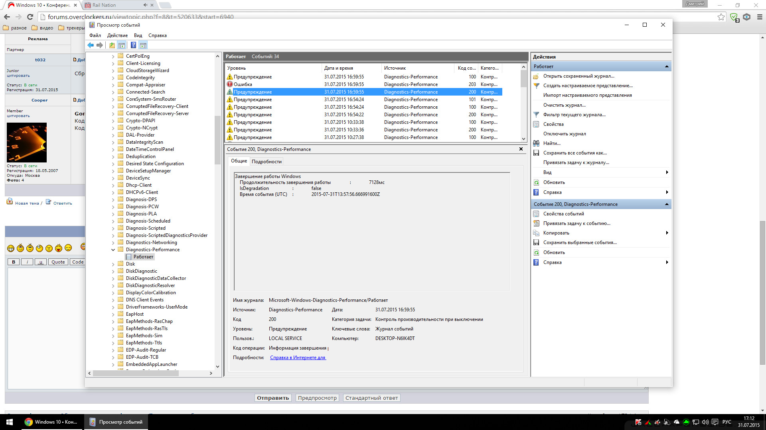Open the Справка в Интернете link
The height and width of the screenshot is (430, 766).
[x=298, y=358]
